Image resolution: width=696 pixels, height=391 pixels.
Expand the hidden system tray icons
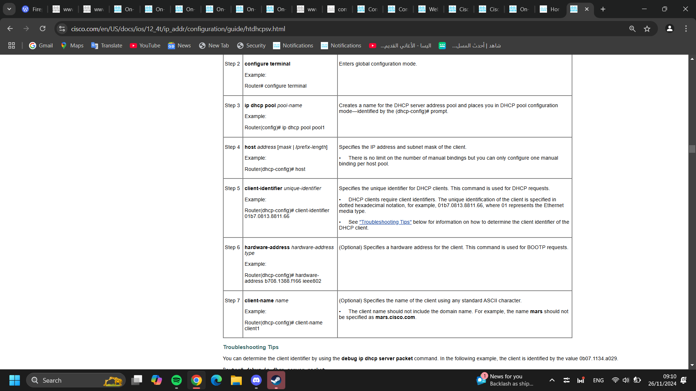pyautogui.click(x=552, y=380)
